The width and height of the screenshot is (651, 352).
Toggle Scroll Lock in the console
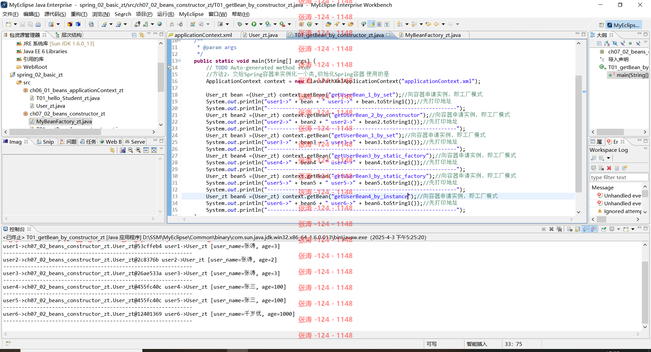[577, 229]
